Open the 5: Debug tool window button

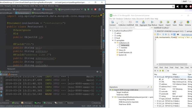tap(48, 103)
